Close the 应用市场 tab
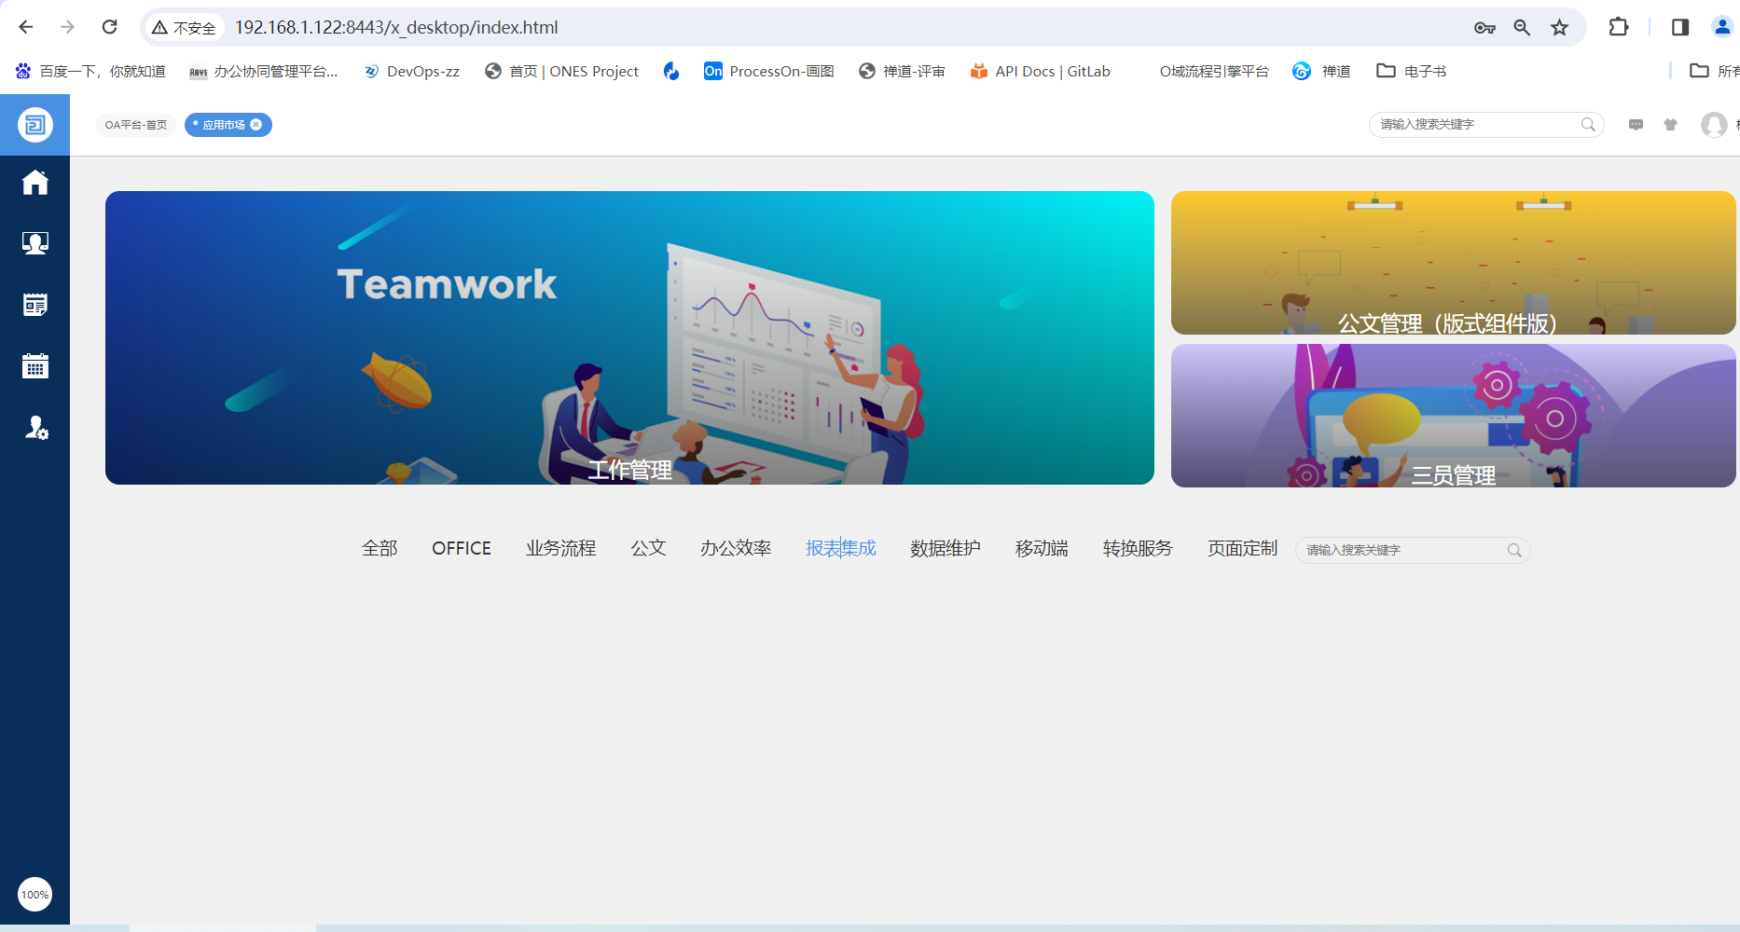 (x=256, y=125)
